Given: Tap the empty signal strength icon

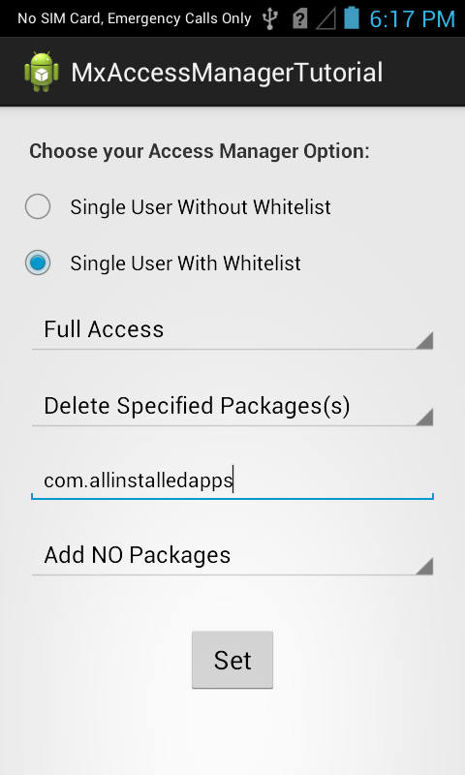Looking at the screenshot, I should pyautogui.click(x=325, y=18).
